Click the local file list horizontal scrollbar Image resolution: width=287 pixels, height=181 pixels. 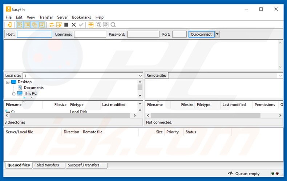(70, 116)
